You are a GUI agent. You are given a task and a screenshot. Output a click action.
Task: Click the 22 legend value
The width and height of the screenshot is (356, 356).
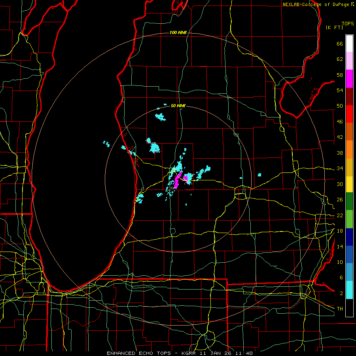[x=340, y=216]
